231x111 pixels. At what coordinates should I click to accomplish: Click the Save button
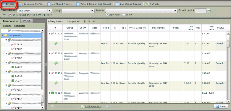221,107
